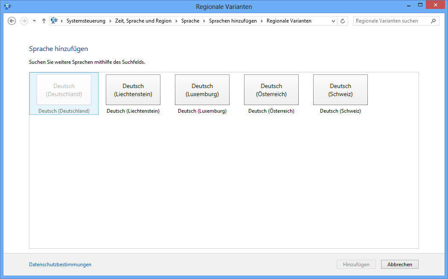Click the search magnifier icon
This screenshot has height=279, width=448.
433,21
